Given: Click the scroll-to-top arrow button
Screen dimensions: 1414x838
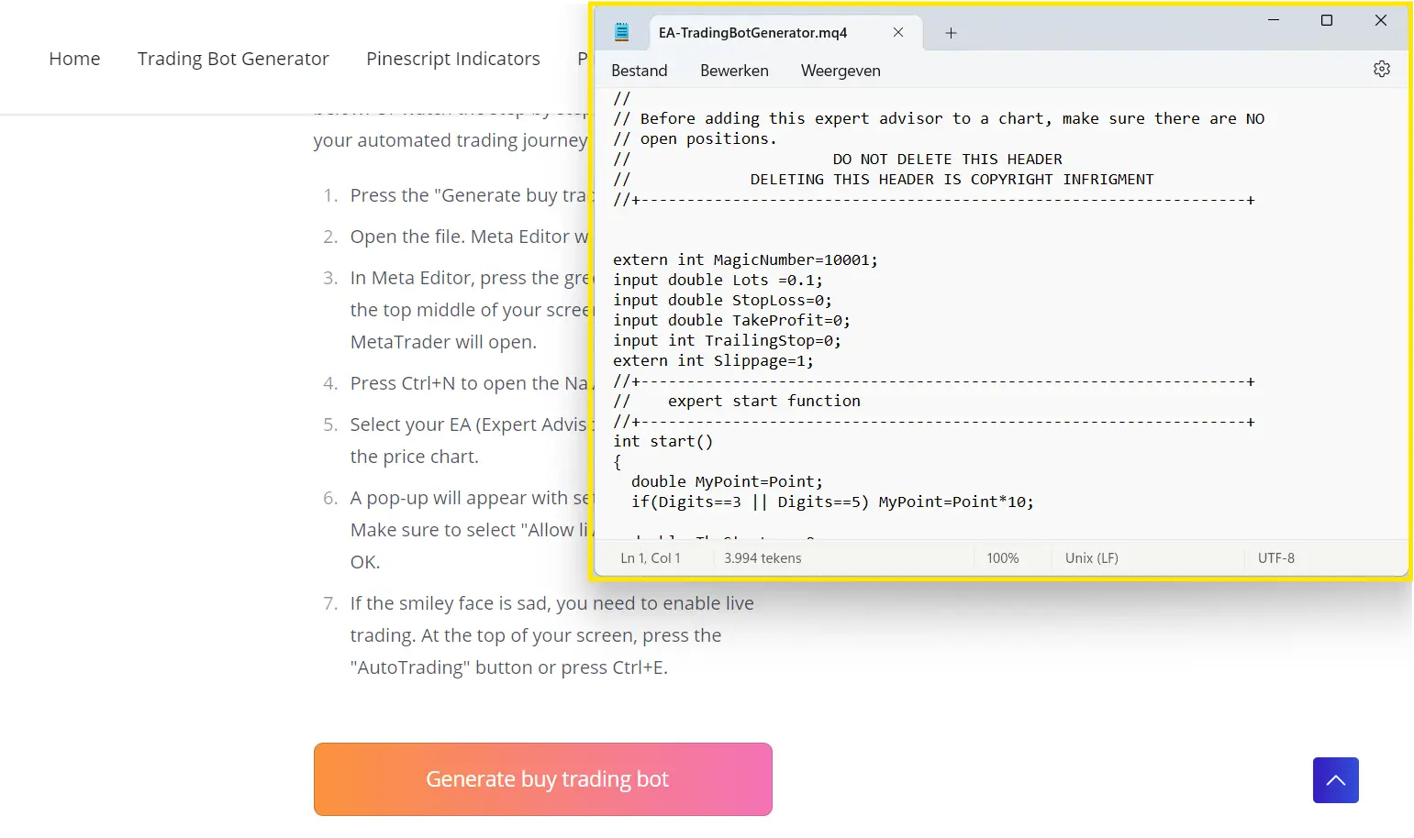Looking at the screenshot, I should coord(1335,780).
